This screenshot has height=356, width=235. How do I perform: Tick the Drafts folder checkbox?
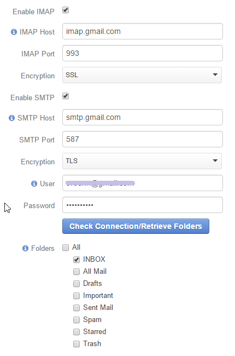click(x=77, y=284)
